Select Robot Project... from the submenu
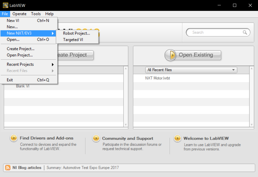258x177 pixels. (77, 33)
